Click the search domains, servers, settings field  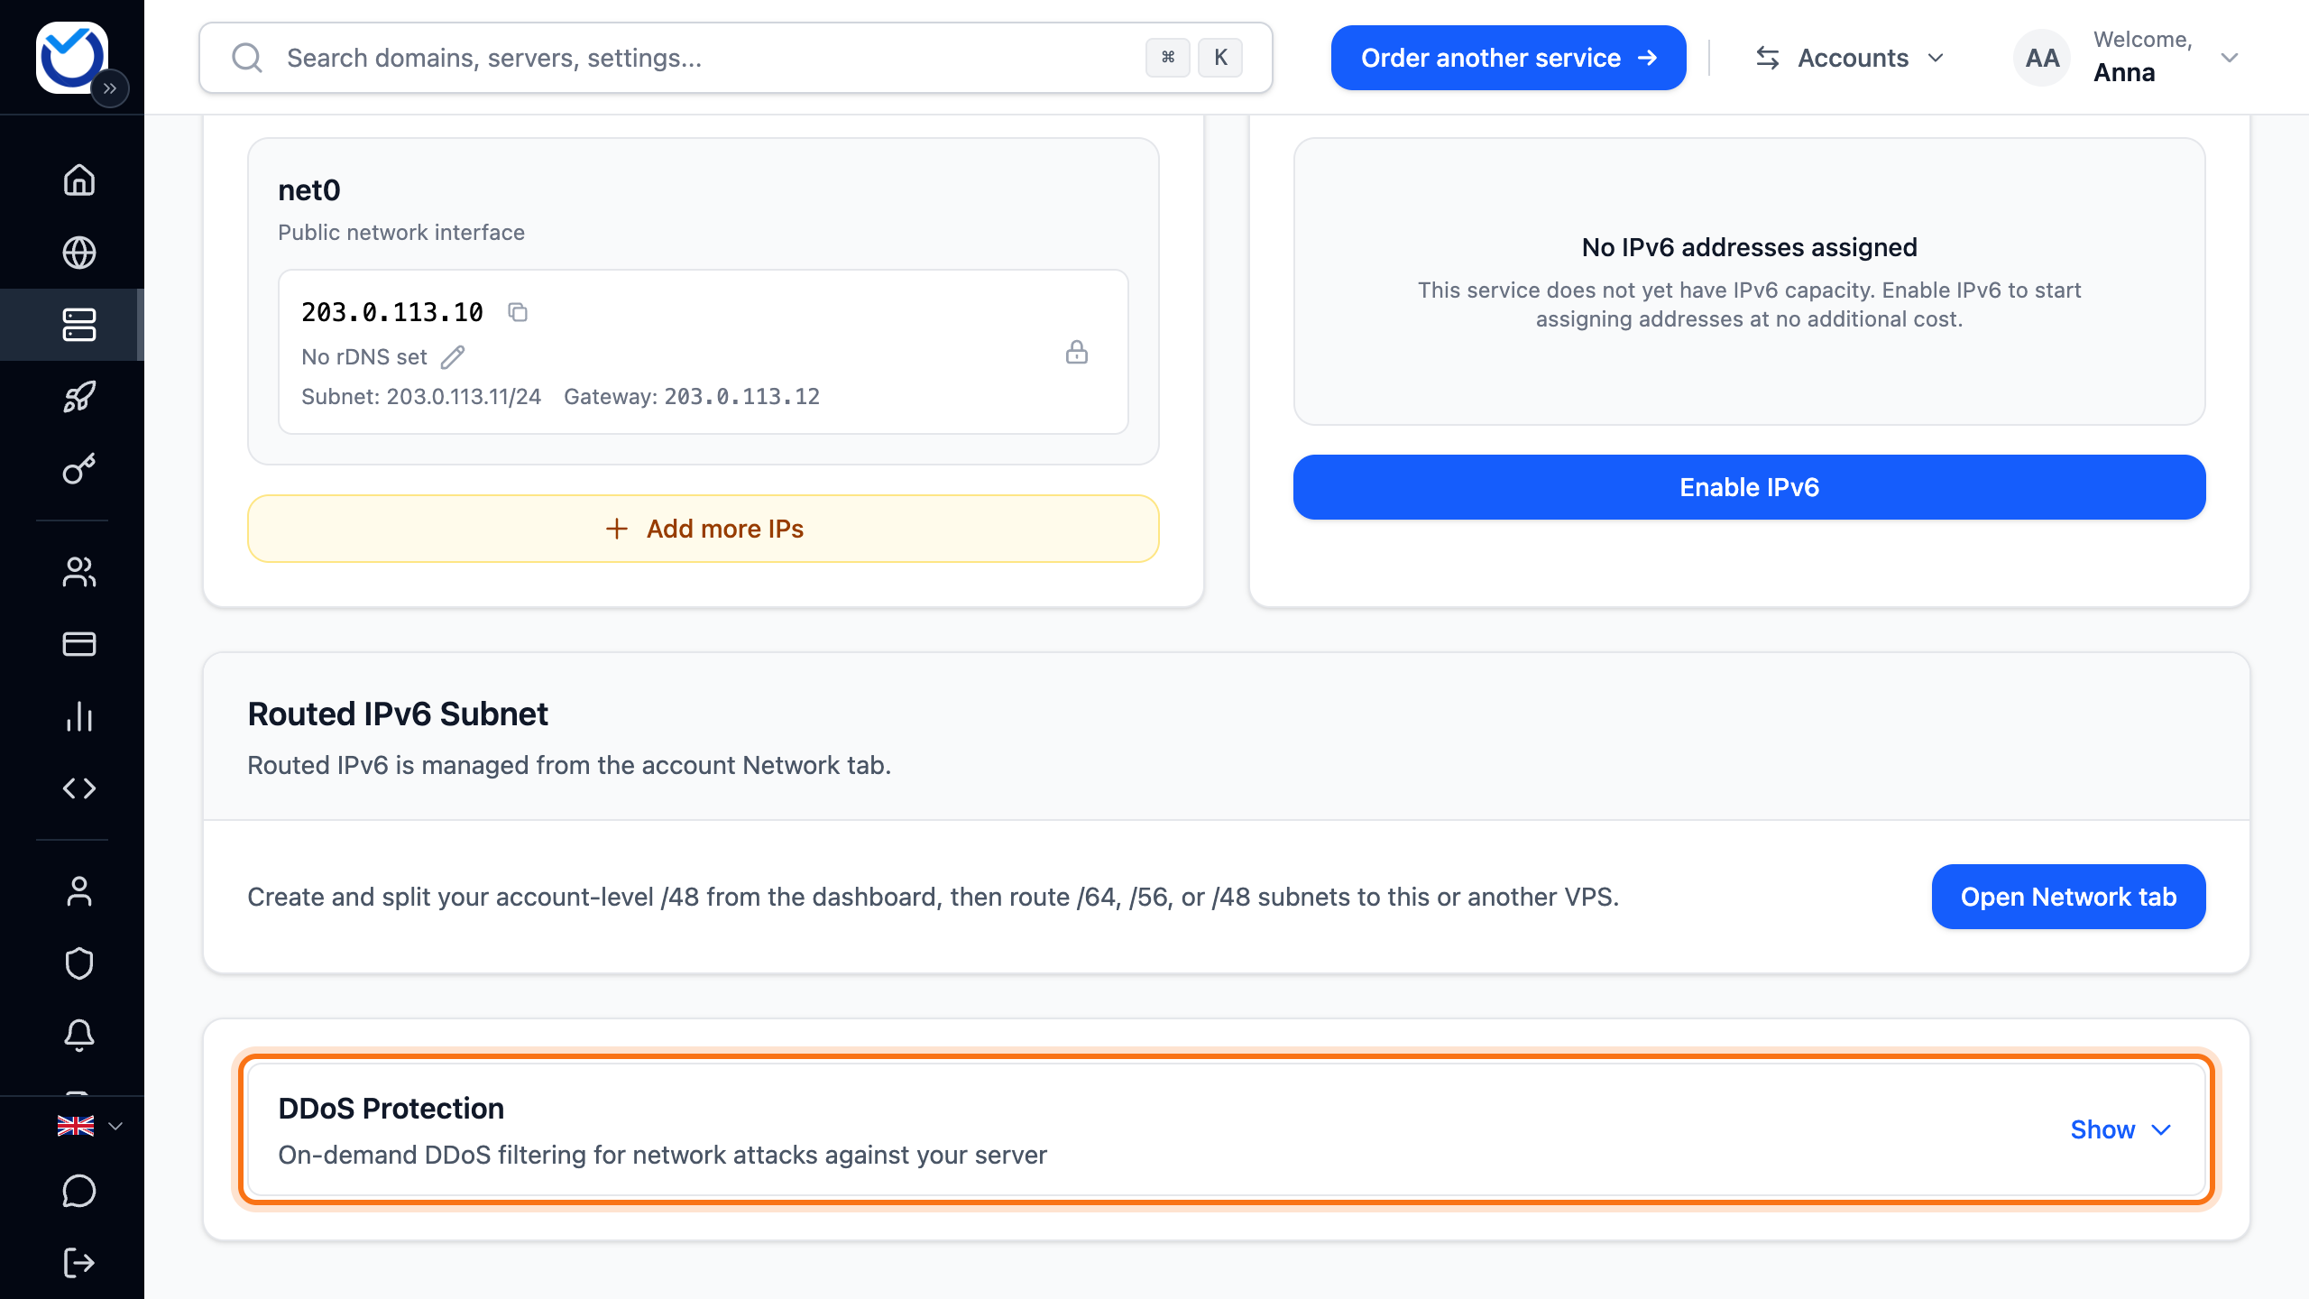pos(735,58)
